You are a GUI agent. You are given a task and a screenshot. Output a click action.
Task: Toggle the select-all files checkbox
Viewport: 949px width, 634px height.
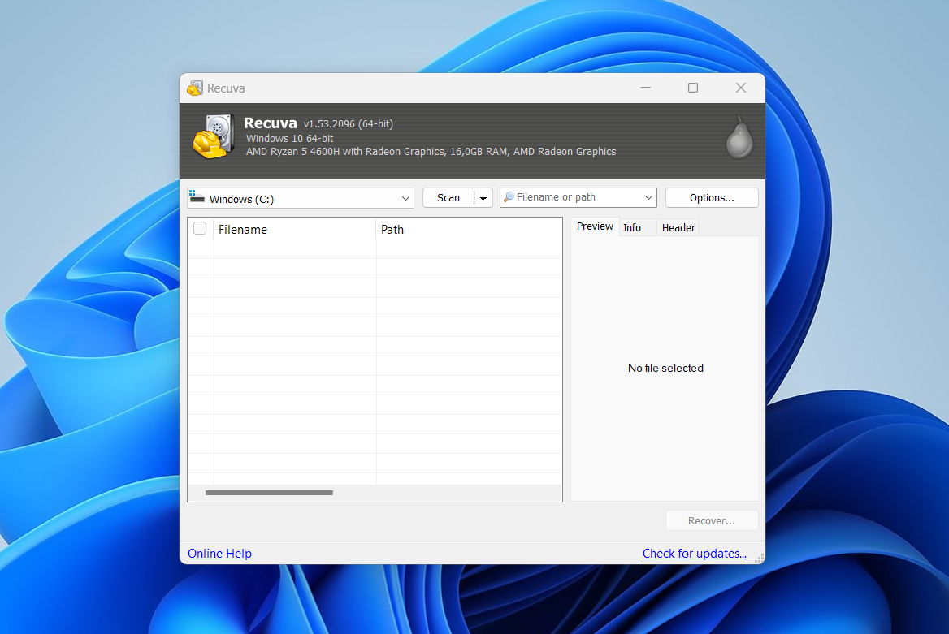[x=200, y=228]
